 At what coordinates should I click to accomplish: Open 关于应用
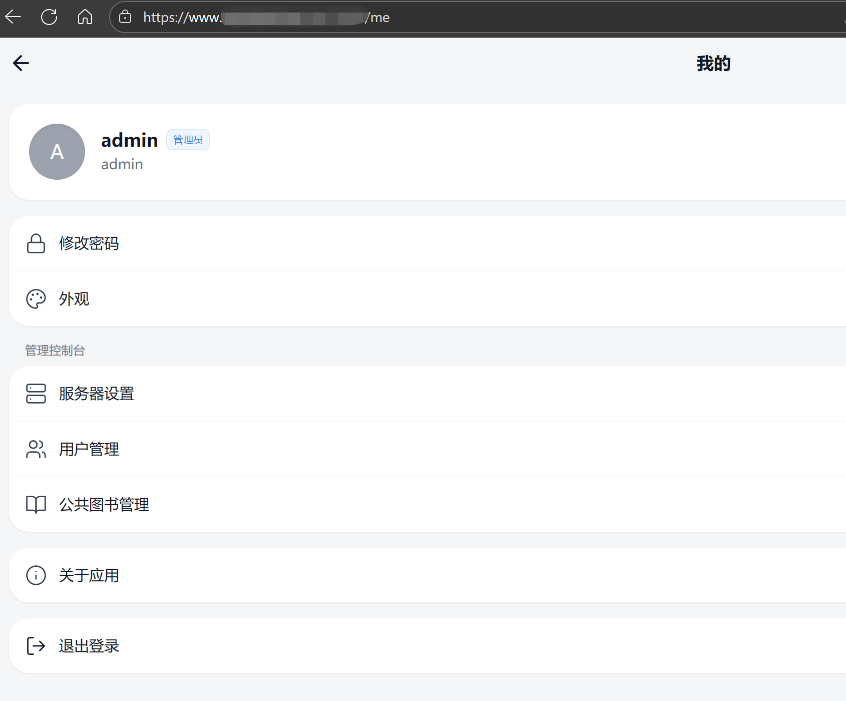click(x=428, y=575)
